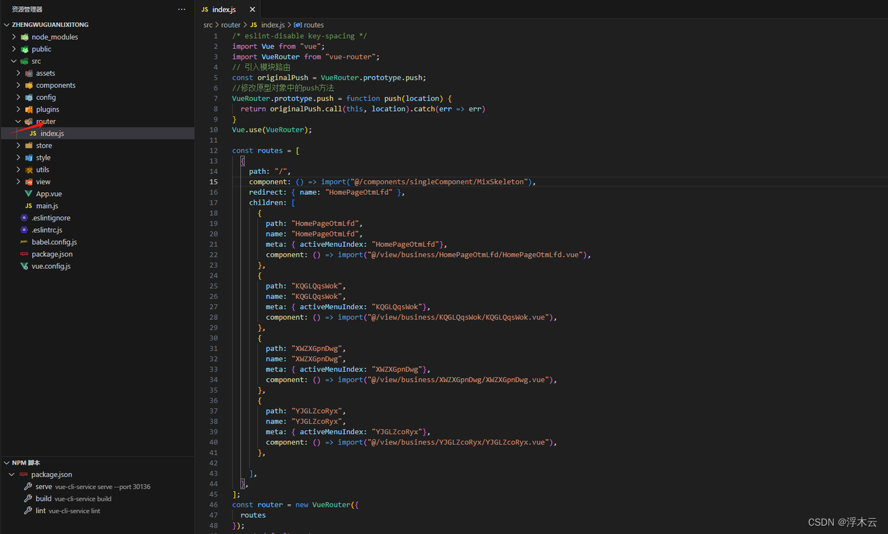Click 'const routes = [' code line
Image resolution: width=888 pixels, height=534 pixels.
[266, 150]
